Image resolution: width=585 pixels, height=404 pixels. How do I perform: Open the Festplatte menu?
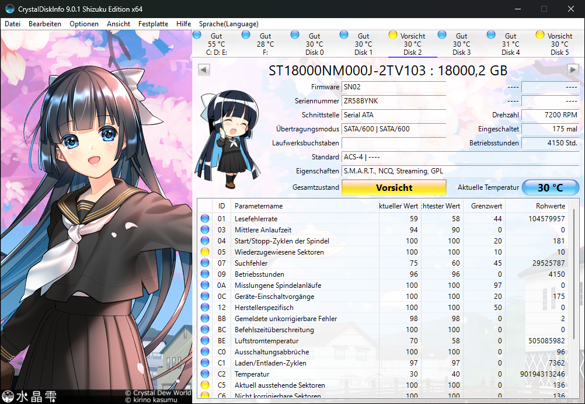pyautogui.click(x=153, y=24)
